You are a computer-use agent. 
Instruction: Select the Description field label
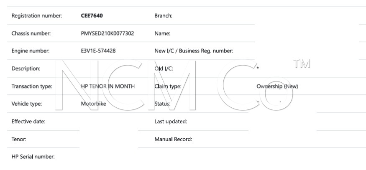coord(26,69)
